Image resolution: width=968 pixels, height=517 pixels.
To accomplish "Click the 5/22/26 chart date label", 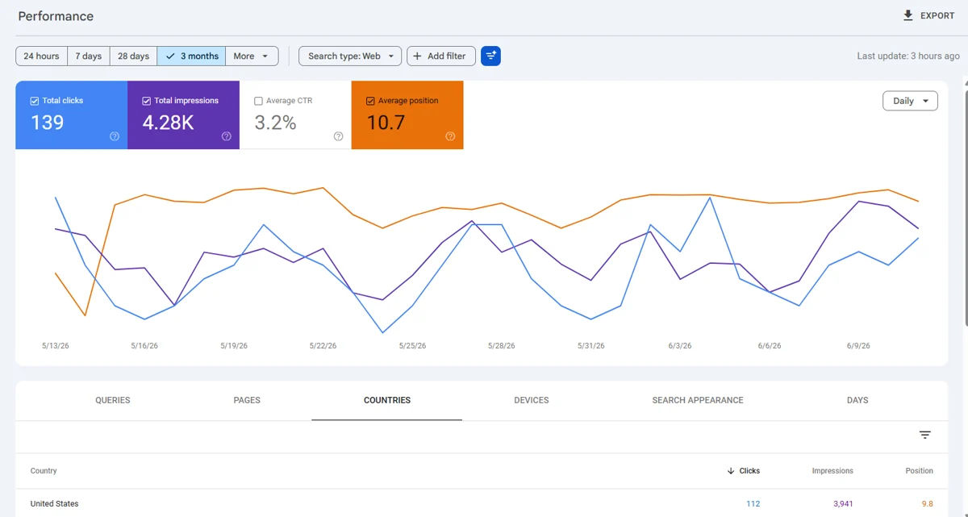I will point(323,345).
